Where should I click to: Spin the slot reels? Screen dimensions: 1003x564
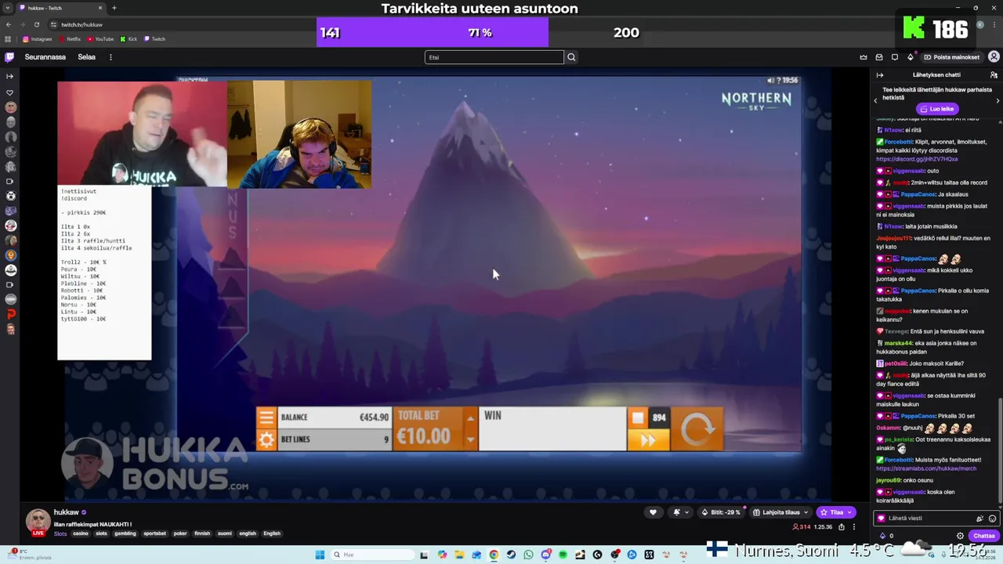697,429
